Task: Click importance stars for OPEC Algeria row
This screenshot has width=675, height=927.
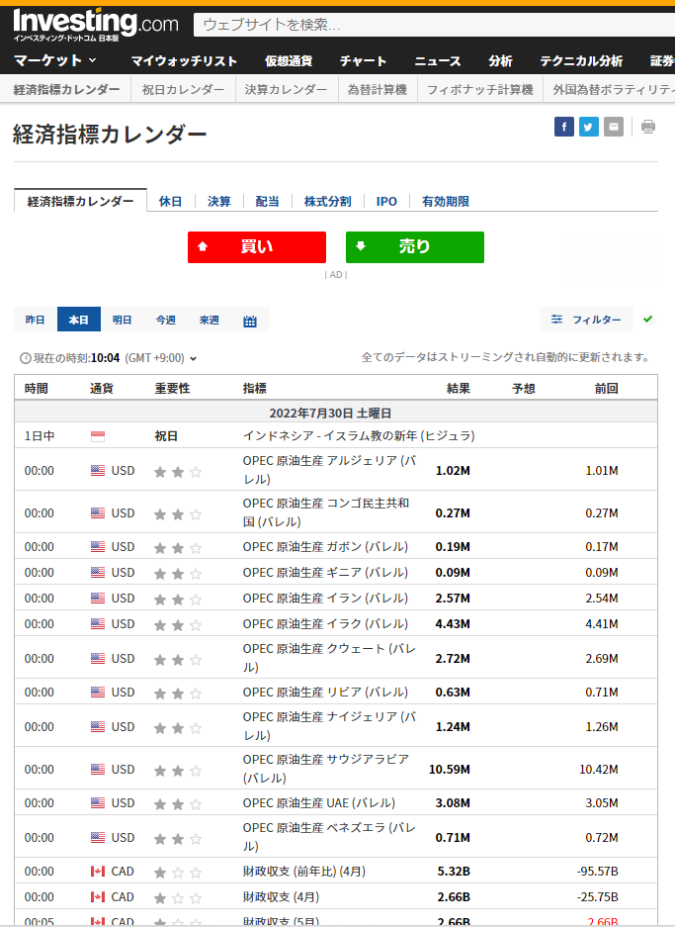Action: (x=178, y=472)
